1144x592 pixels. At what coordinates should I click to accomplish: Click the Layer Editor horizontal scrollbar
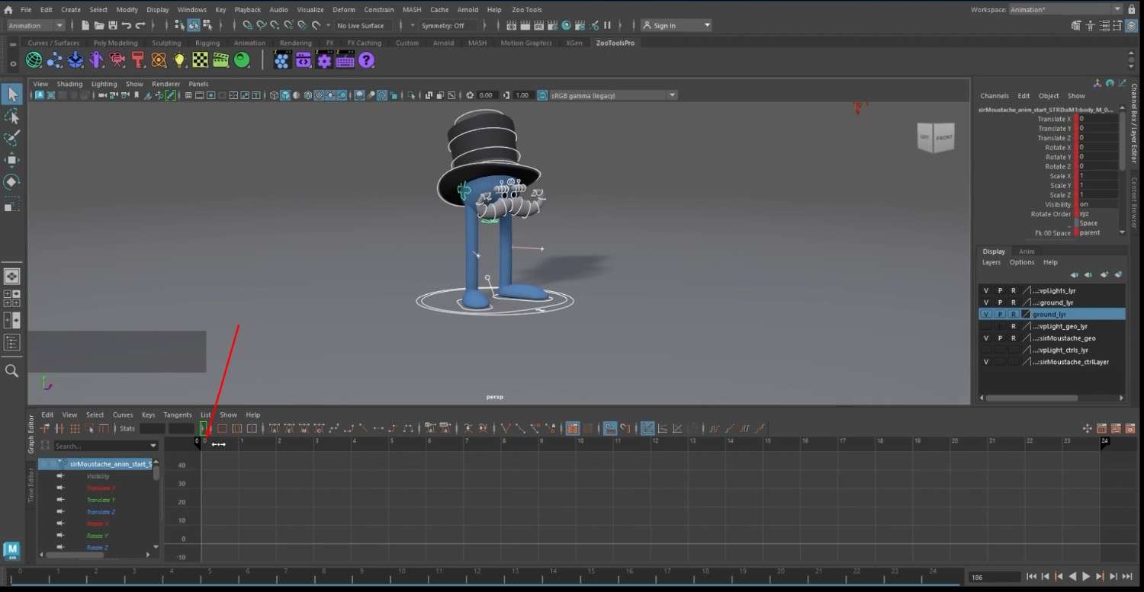pyautogui.click(x=1032, y=398)
